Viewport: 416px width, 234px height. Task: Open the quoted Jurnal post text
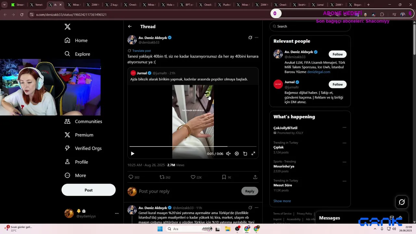click(189, 79)
